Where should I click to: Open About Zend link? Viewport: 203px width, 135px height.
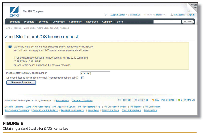pos(93,110)
